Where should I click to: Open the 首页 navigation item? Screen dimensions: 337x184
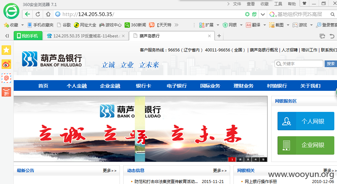(43, 86)
